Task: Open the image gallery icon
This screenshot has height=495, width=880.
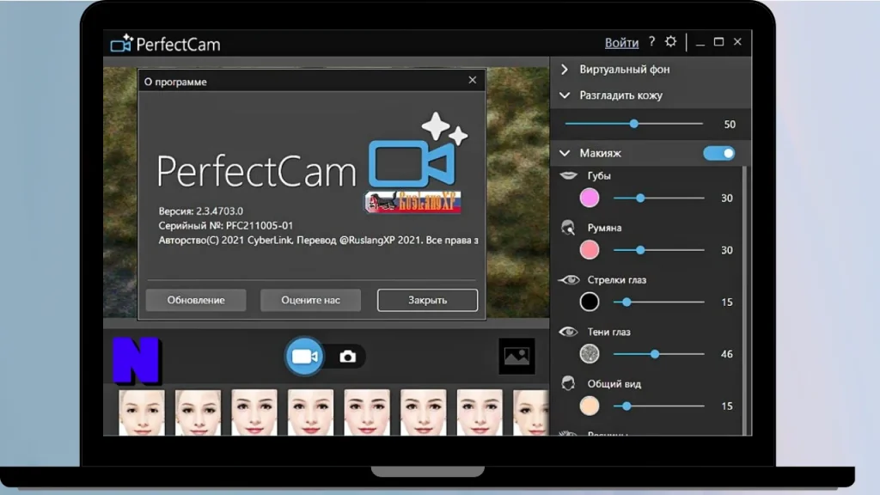Action: point(516,356)
